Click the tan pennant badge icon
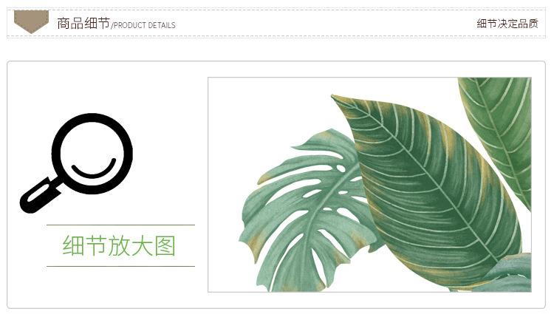 (31, 22)
